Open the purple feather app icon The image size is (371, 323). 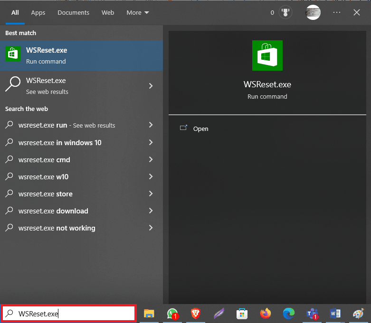pos(219,314)
